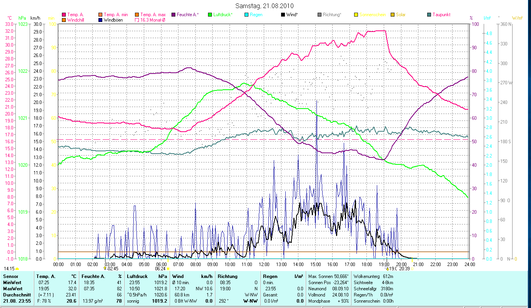The height and width of the screenshot is (308, 531).
Task: Click the pink Temp. A. legend swatch
Action: [x=64, y=15]
